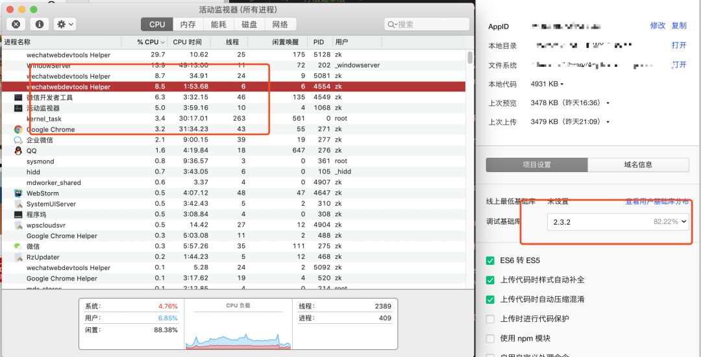Click 打开 link for 本地目录

[679, 45]
